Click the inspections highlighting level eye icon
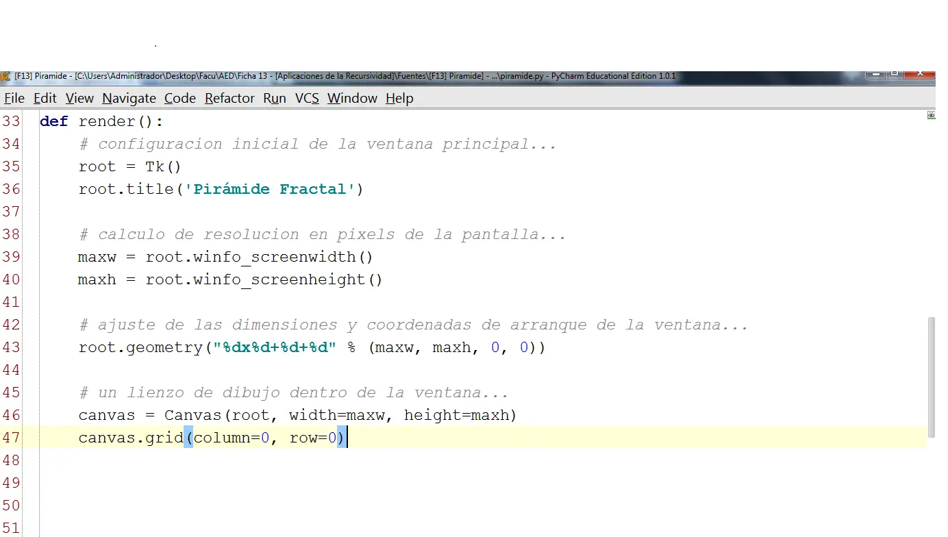This screenshot has width=948, height=537. [931, 116]
